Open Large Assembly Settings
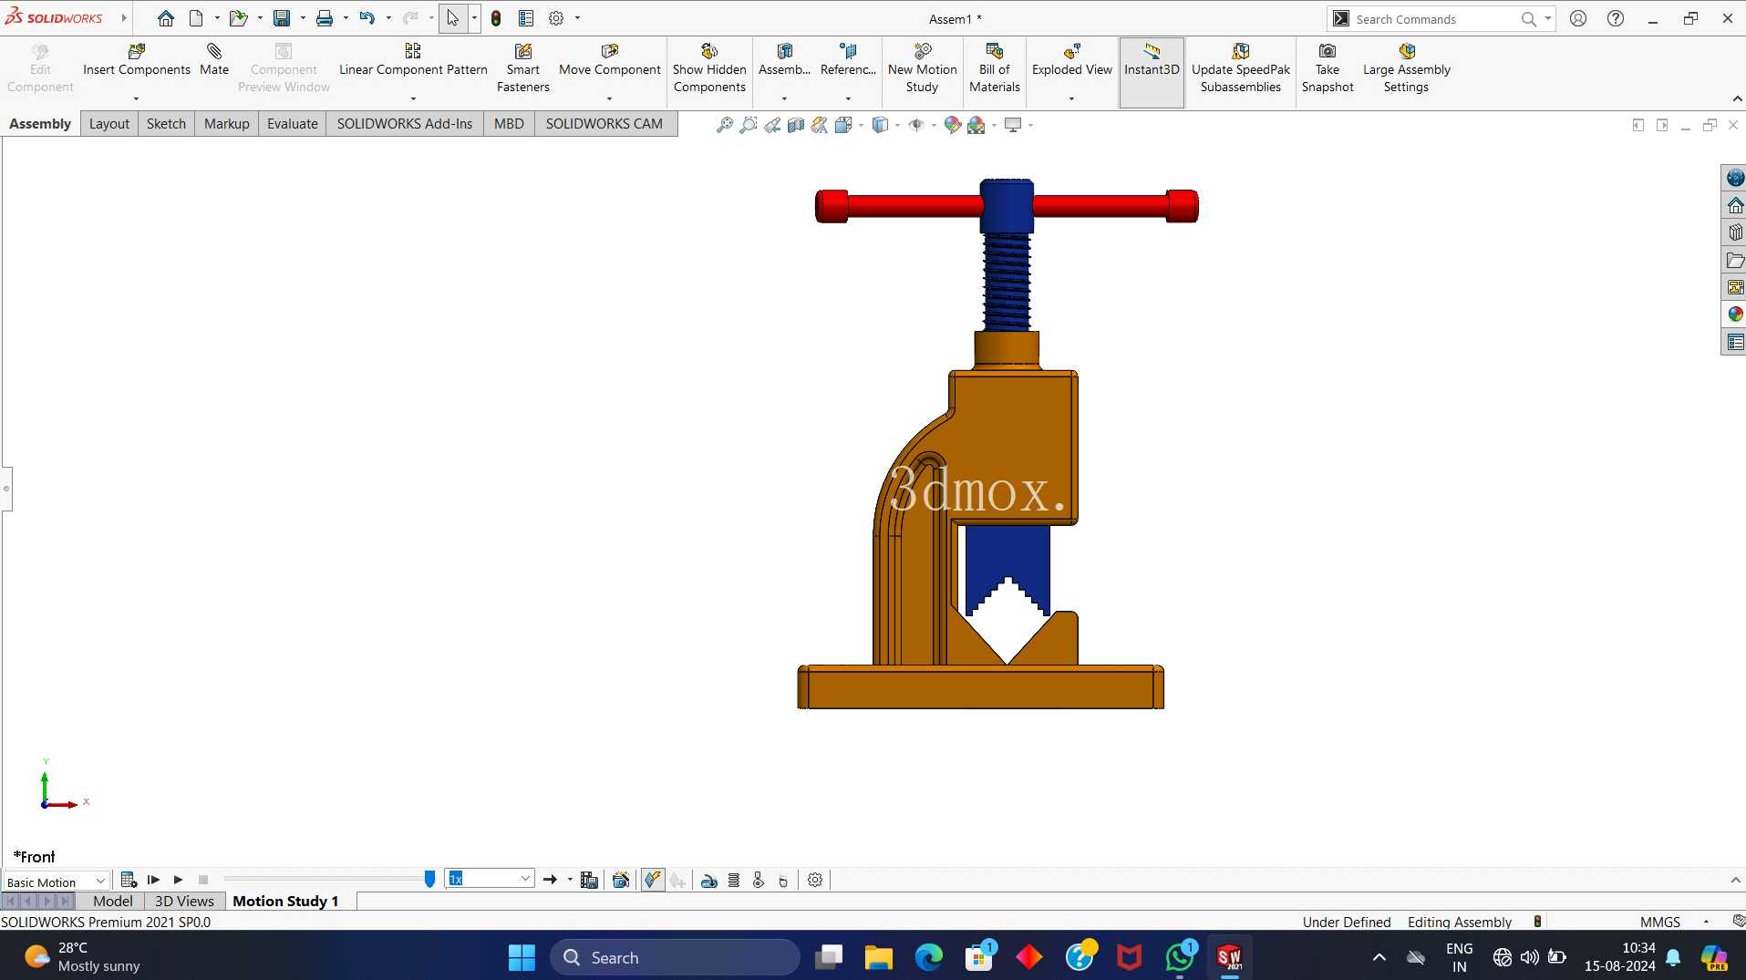The image size is (1746, 980). [x=1407, y=68]
